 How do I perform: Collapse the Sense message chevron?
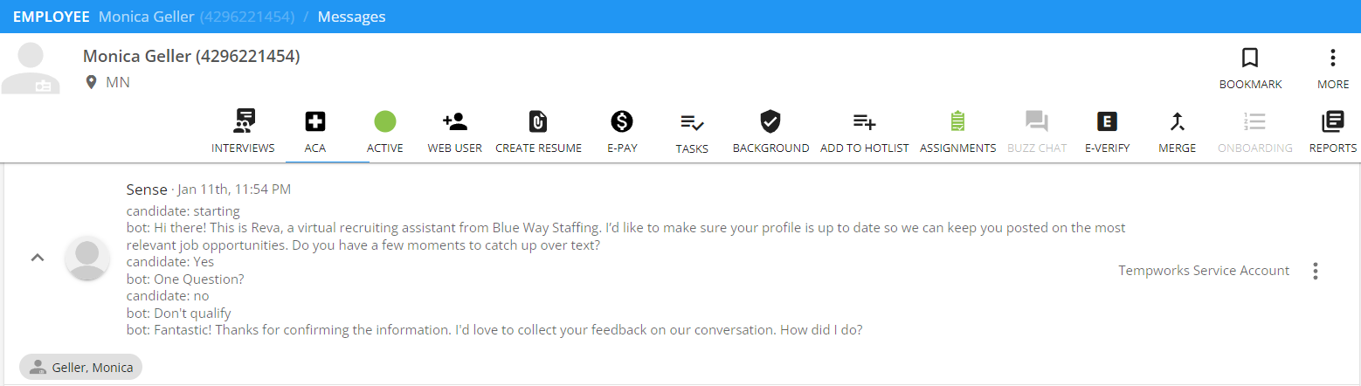(x=38, y=258)
